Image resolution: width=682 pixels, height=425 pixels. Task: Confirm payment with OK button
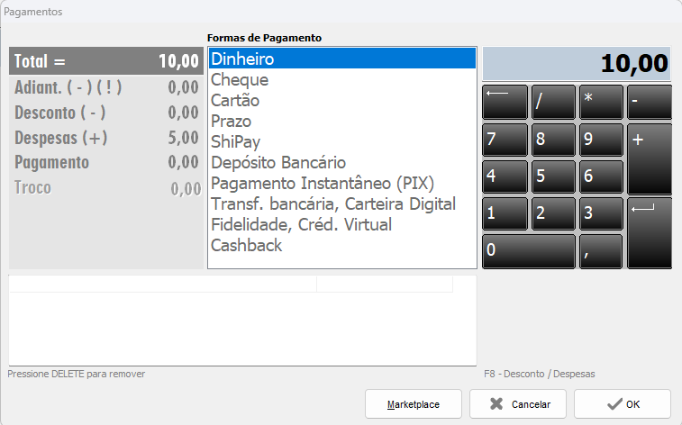coord(623,404)
